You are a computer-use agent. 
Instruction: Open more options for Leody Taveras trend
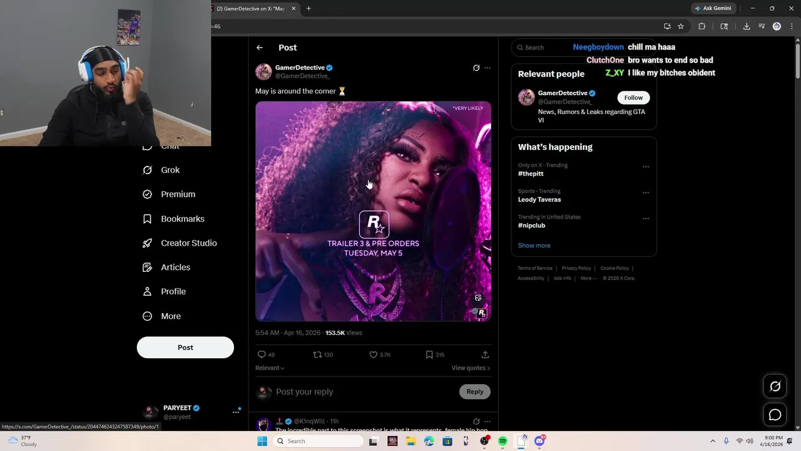[x=646, y=193]
